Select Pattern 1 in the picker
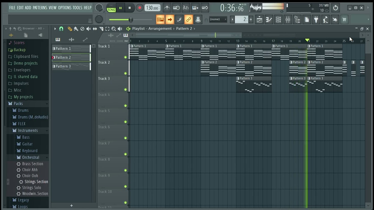 click(71, 49)
